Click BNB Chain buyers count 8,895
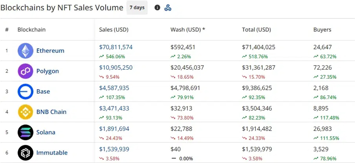This screenshot has width=355, height=163. pos(321,108)
